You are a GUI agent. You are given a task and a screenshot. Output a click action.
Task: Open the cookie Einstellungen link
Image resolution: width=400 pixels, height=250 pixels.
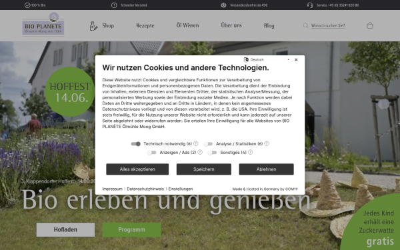coord(181,189)
